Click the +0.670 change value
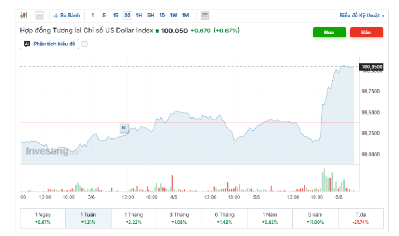Image resolution: width=399 pixels, height=236 pixels. click(201, 31)
